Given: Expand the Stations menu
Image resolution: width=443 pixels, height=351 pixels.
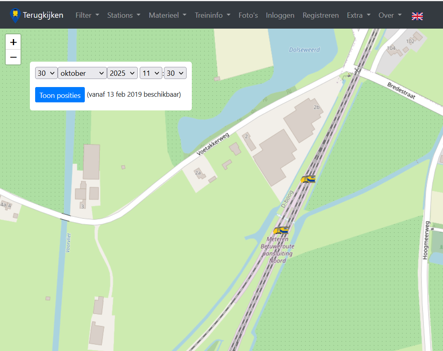Looking at the screenshot, I should pyautogui.click(x=124, y=15).
